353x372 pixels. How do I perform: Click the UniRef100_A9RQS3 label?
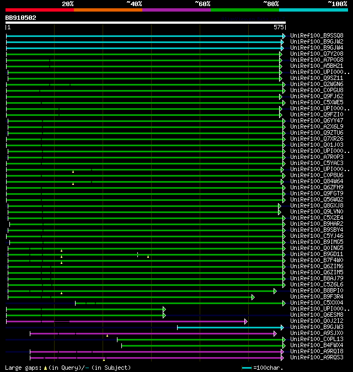tap(317, 358)
